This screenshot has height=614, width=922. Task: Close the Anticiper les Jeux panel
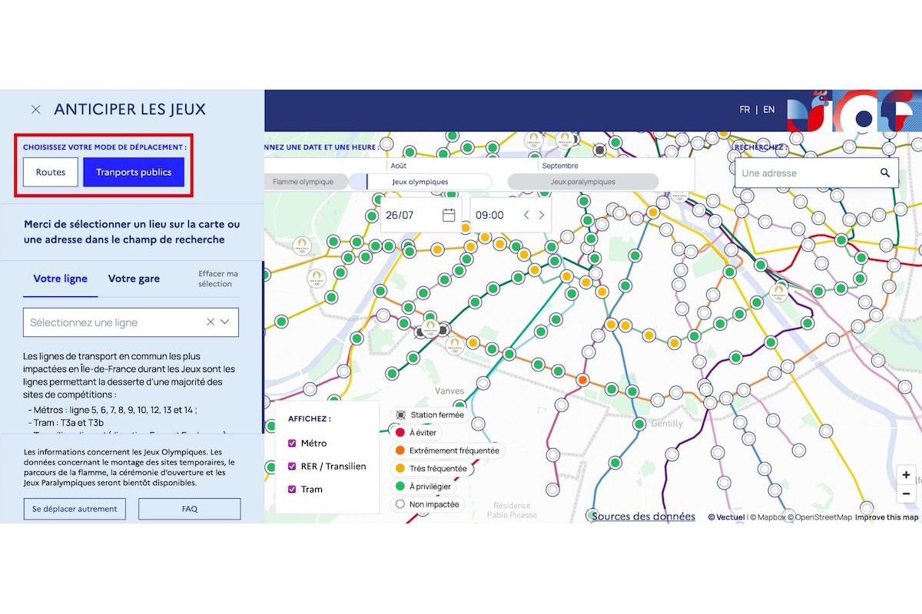[x=35, y=110]
